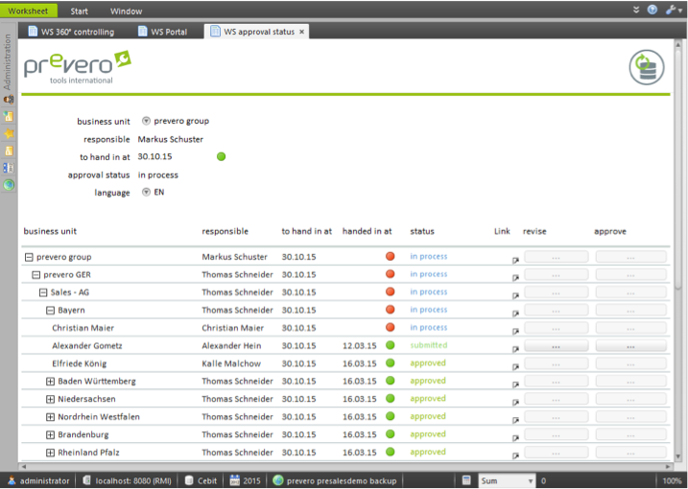
Task: Switch to WS Portal tab
Action: (163, 32)
